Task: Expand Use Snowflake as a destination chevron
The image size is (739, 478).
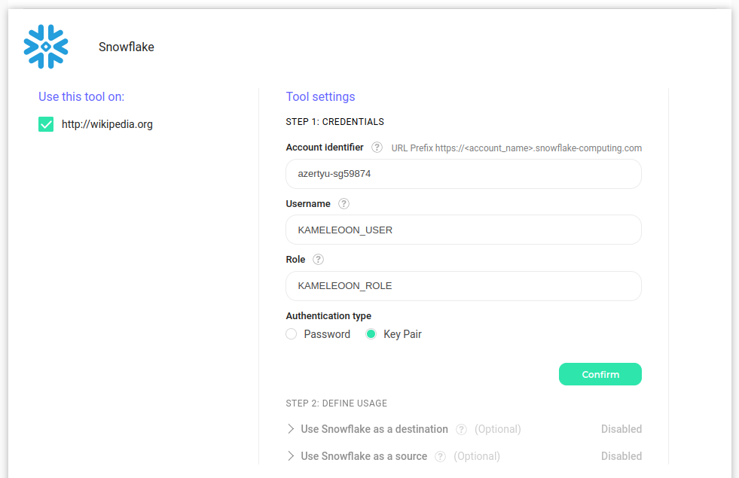Action: point(291,429)
